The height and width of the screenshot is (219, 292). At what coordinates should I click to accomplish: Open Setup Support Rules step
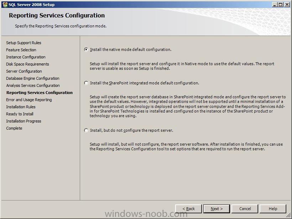[x=24, y=43]
